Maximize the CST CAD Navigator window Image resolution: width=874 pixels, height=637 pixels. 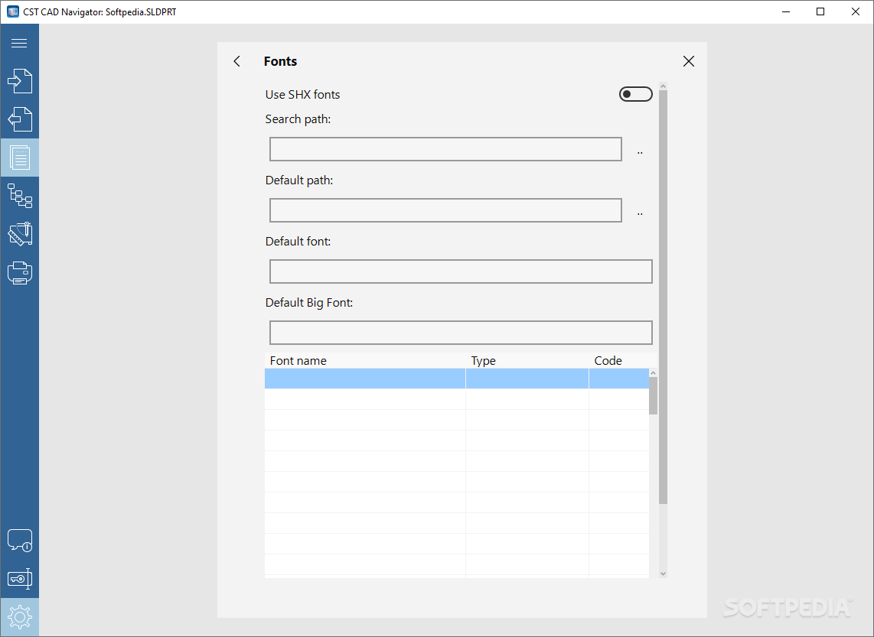click(x=820, y=11)
